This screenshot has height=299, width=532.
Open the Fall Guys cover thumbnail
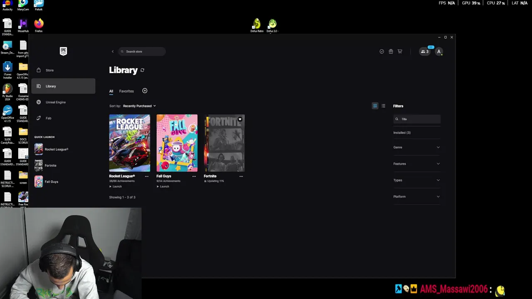coord(177,143)
